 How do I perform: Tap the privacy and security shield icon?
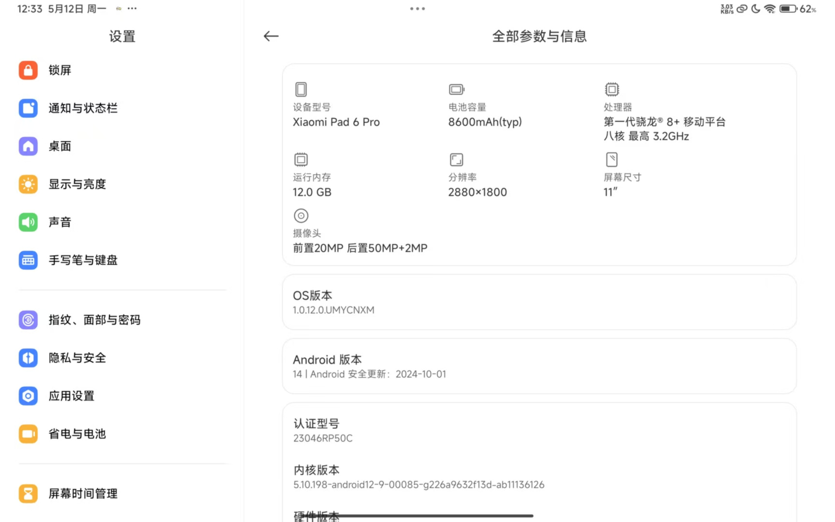tap(28, 358)
